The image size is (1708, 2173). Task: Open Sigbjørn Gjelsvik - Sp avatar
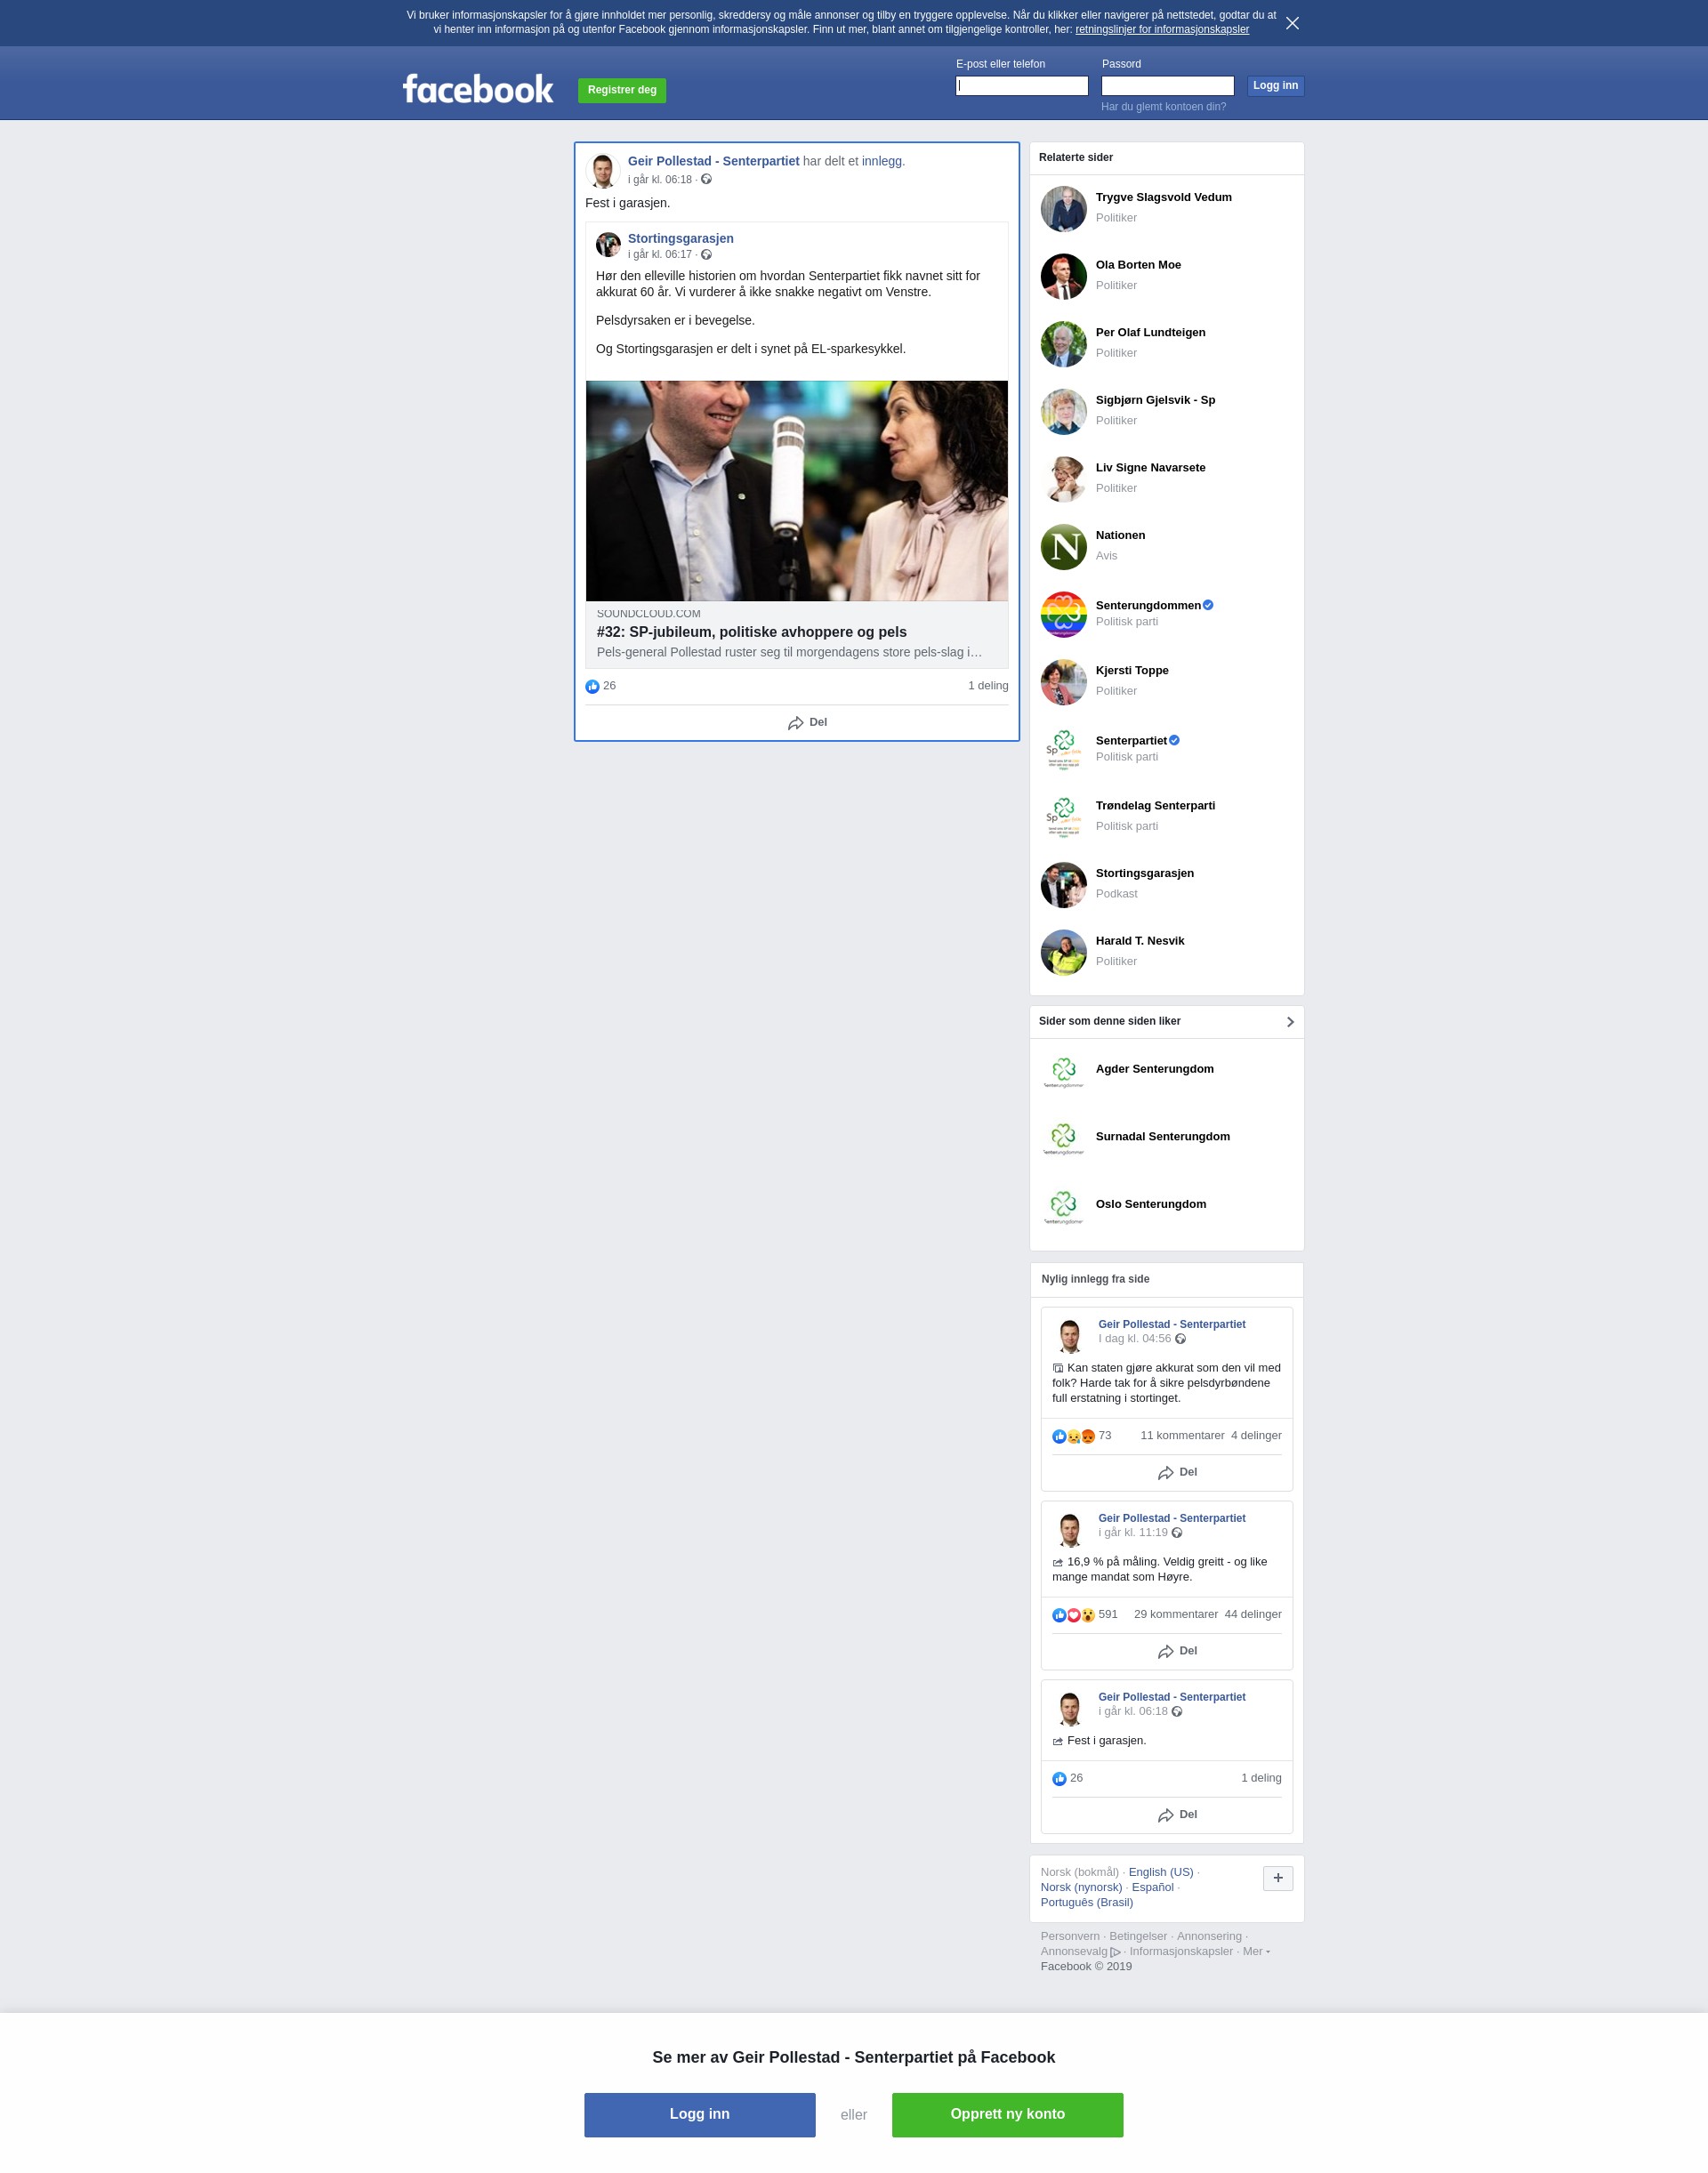[x=1063, y=412]
